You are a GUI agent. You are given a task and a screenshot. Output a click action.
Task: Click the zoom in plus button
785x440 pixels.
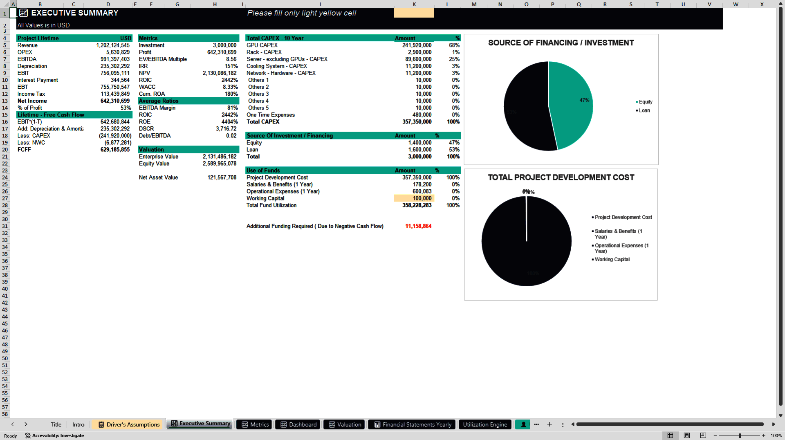(763, 436)
